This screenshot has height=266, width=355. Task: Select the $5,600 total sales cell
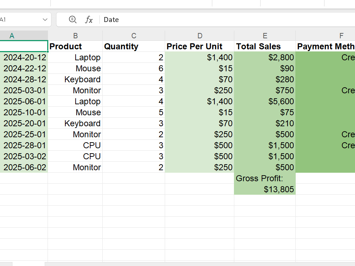265,101
